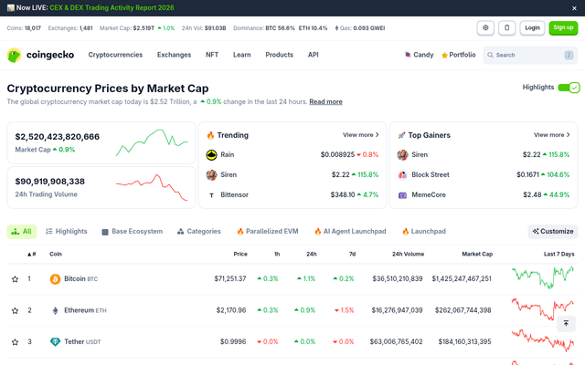Click the gas pump icon near Gas

click(x=336, y=28)
